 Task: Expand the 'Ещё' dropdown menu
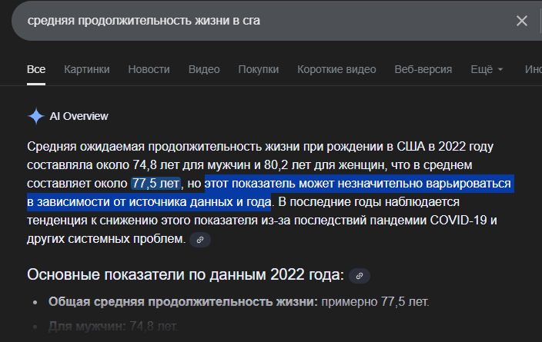(x=487, y=69)
